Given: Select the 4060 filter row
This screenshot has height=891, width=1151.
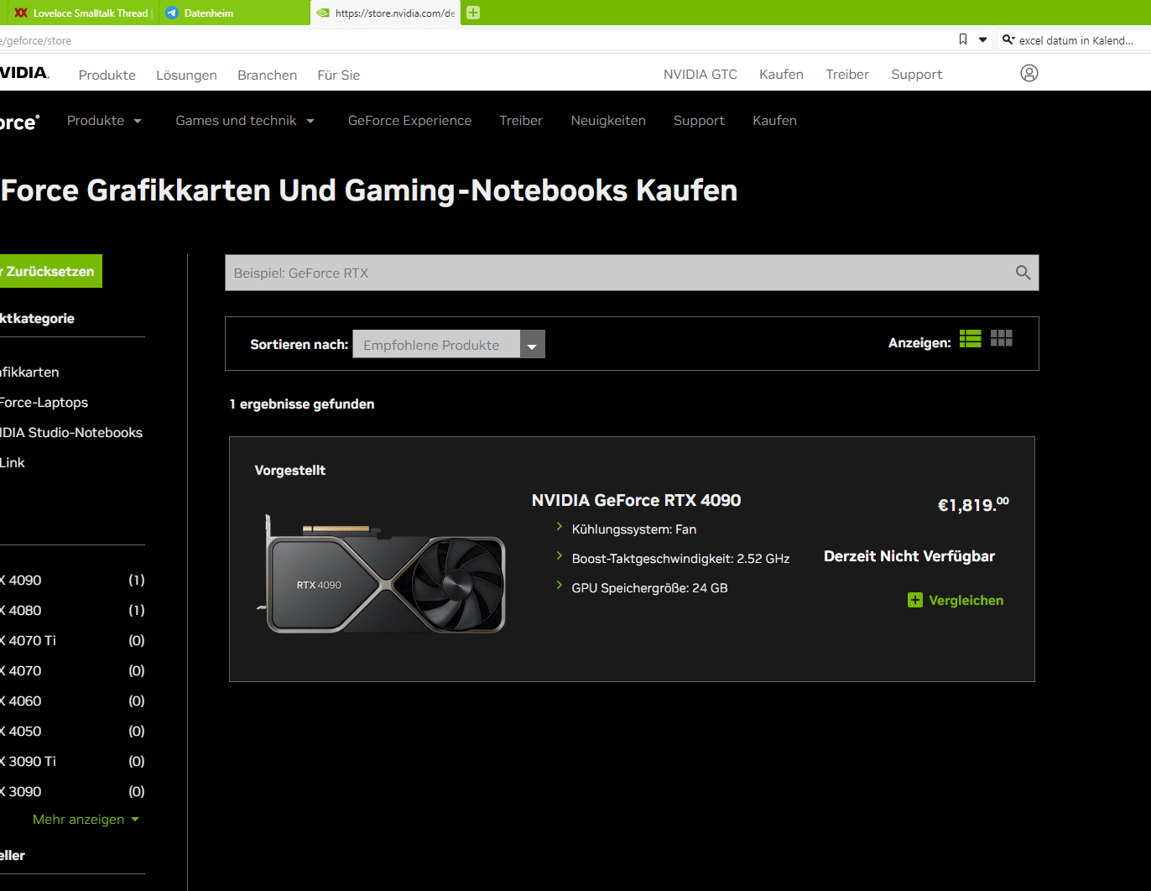Looking at the screenshot, I should coord(72,701).
